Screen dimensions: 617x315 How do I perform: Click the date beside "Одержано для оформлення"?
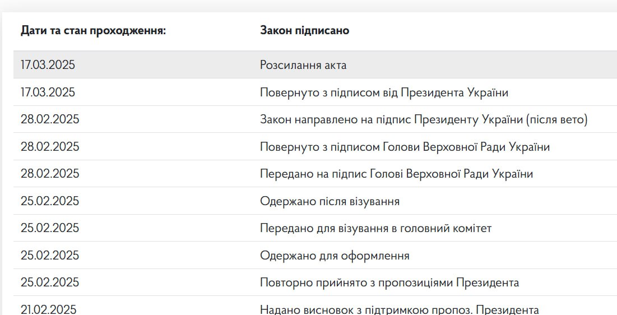50,256
